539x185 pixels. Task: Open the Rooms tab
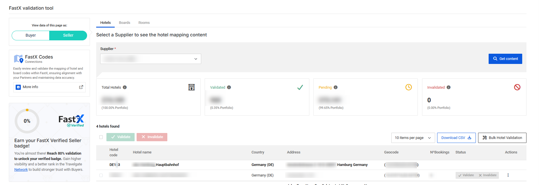pyautogui.click(x=144, y=23)
